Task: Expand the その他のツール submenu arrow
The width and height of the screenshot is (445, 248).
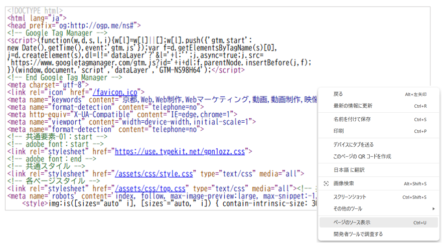Action: (x=433, y=209)
